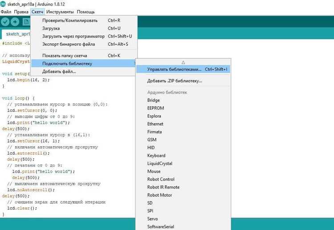The width and height of the screenshot is (334, 230).
Task: Choose Загрузка from the Скетч menu
Action: 84,29
